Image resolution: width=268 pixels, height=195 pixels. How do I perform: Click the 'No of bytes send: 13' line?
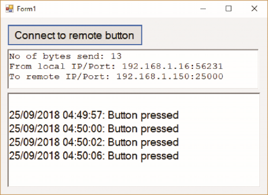tap(65, 56)
